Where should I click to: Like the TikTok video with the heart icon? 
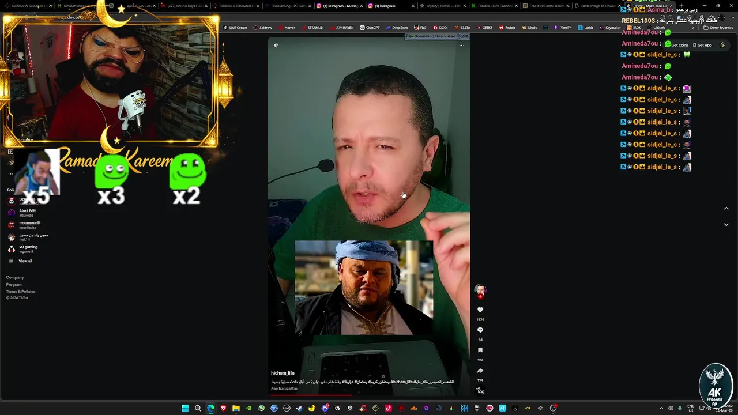click(480, 310)
